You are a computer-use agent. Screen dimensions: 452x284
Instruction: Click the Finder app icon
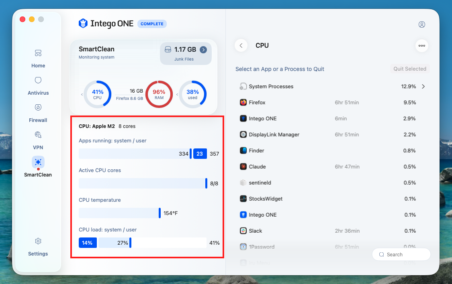click(x=243, y=150)
